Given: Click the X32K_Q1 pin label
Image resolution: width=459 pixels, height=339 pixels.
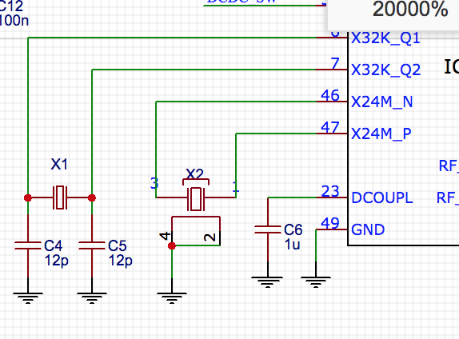Looking at the screenshot, I should (x=385, y=38).
